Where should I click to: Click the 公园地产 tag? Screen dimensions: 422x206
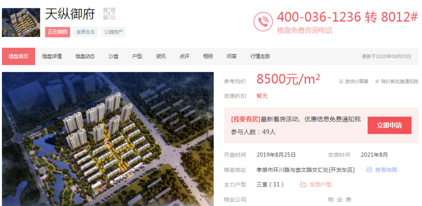[114, 32]
